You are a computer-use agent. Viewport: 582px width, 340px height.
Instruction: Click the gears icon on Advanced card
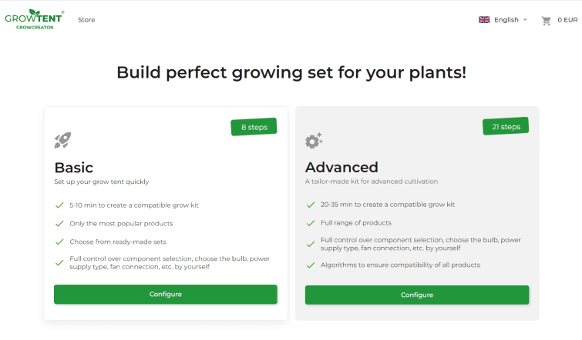tap(314, 140)
